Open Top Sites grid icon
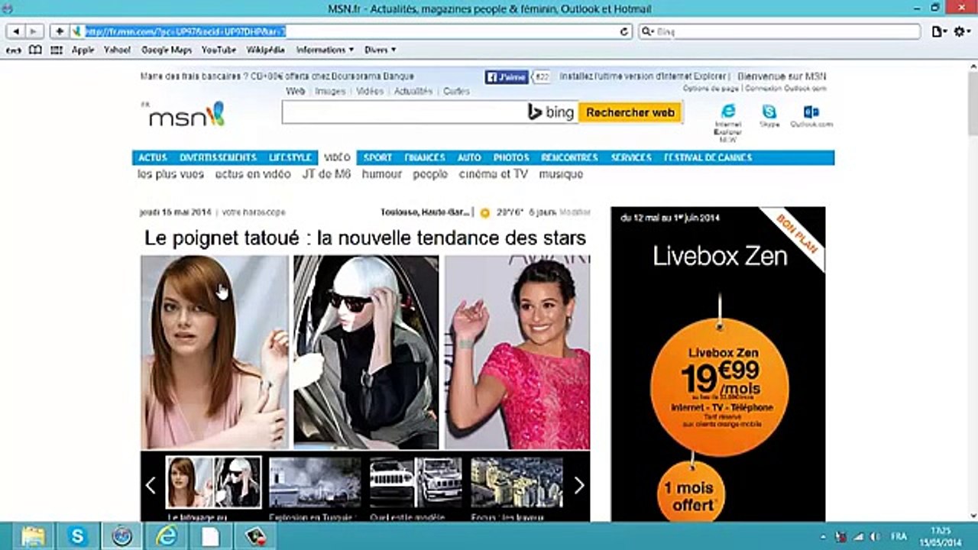 57,50
